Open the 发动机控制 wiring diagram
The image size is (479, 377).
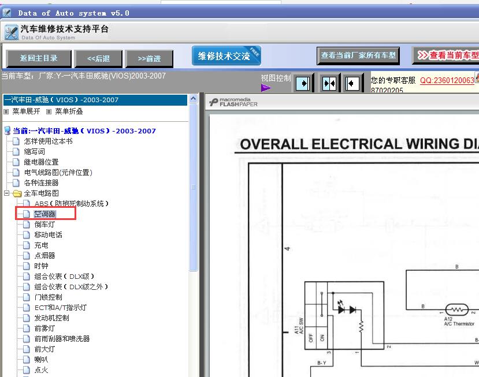[51, 318]
